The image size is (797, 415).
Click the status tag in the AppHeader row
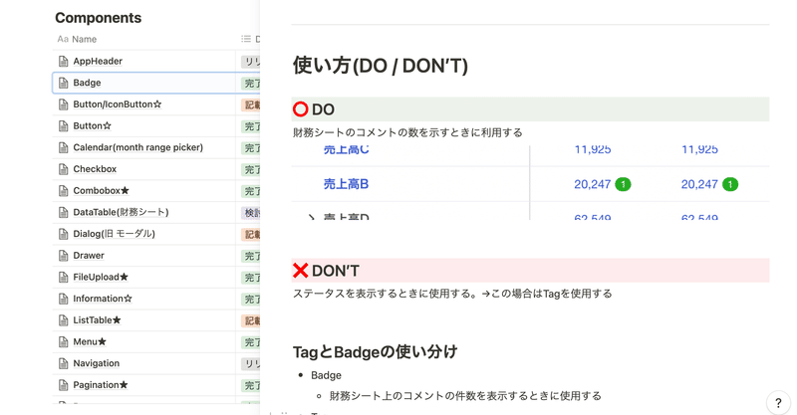(x=251, y=62)
